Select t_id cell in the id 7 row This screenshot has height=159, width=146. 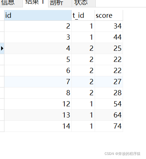pos(83,82)
